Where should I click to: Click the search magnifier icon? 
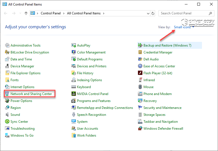(210, 13)
